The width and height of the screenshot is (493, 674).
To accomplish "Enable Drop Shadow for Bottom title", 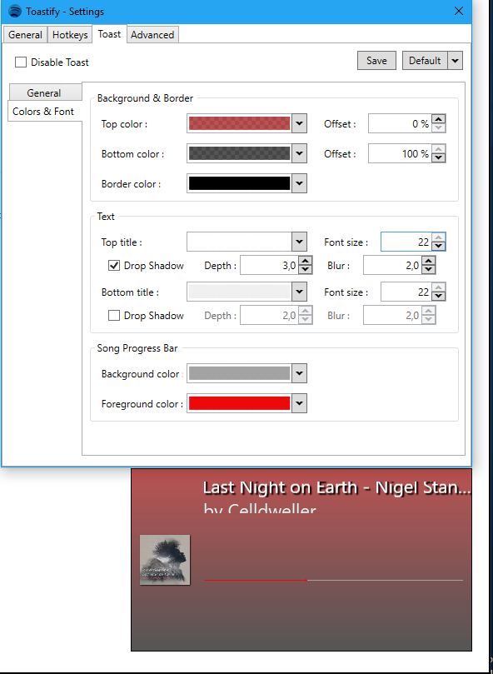I will (114, 316).
